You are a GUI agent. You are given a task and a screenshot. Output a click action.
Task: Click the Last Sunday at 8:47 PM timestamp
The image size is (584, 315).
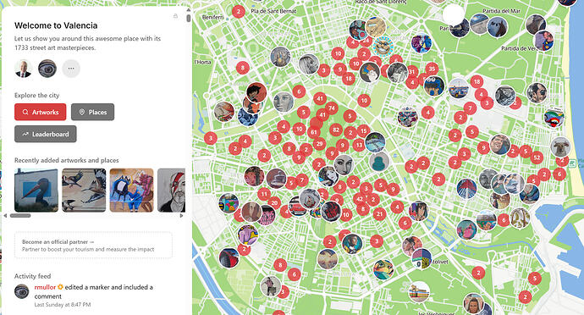click(x=63, y=305)
